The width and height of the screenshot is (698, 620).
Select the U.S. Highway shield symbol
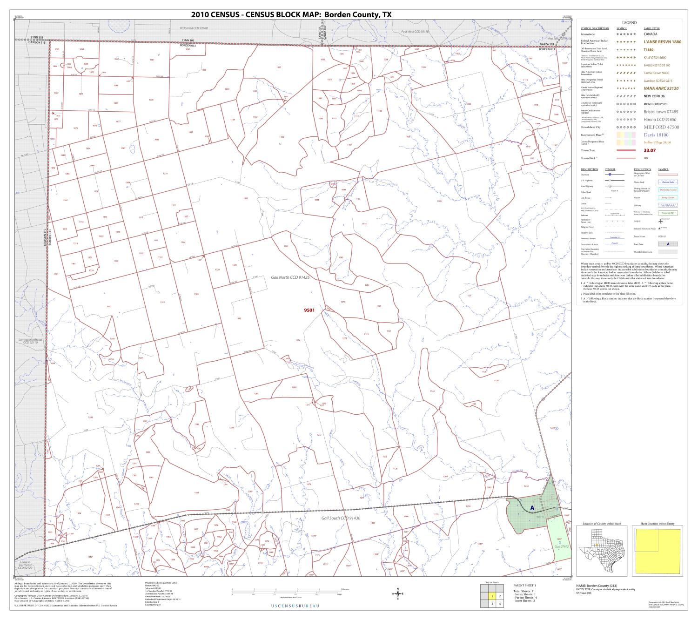tap(610, 180)
